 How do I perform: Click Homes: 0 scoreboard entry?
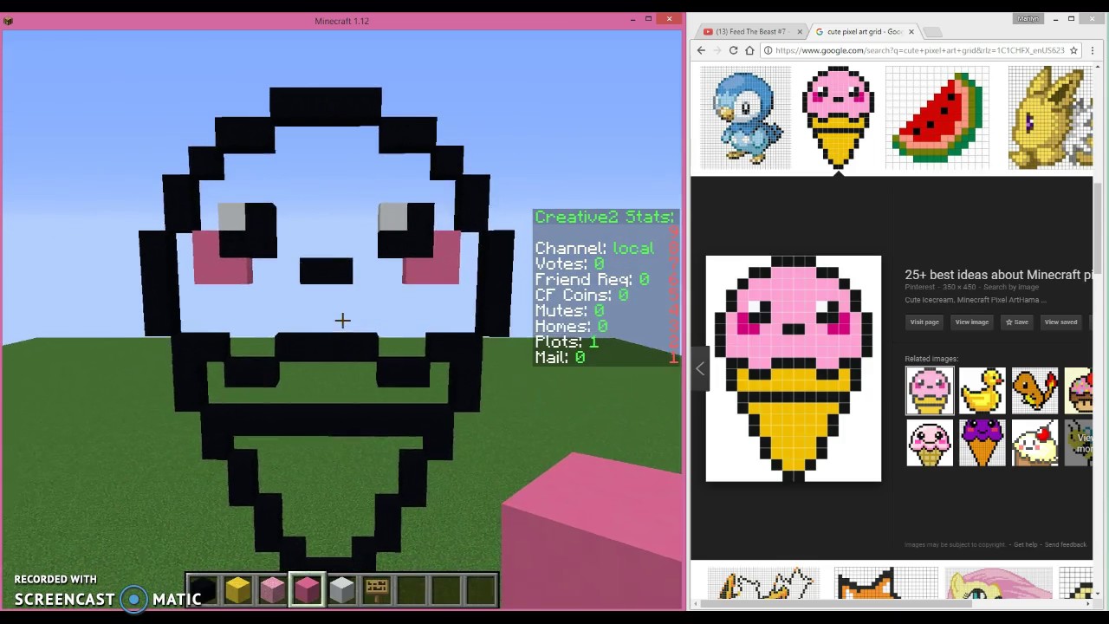[571, 327]
